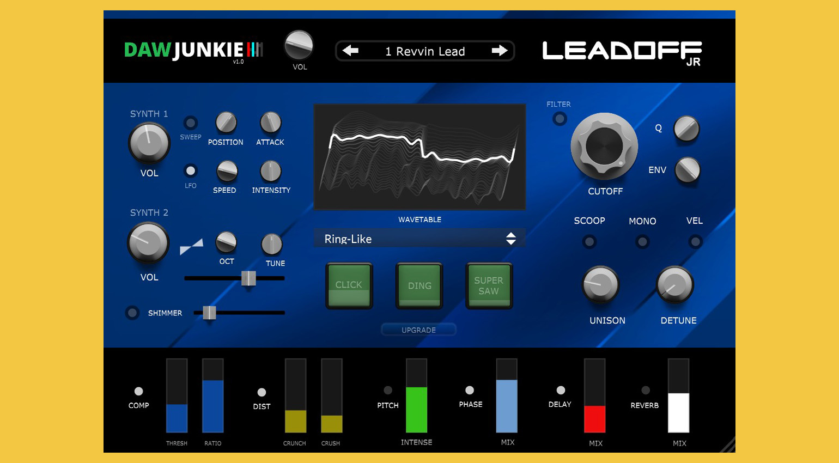Viewport: 839px width, 463px height.
Task: Toggle the SHIMMER switch
Action: tap(132, 313)
